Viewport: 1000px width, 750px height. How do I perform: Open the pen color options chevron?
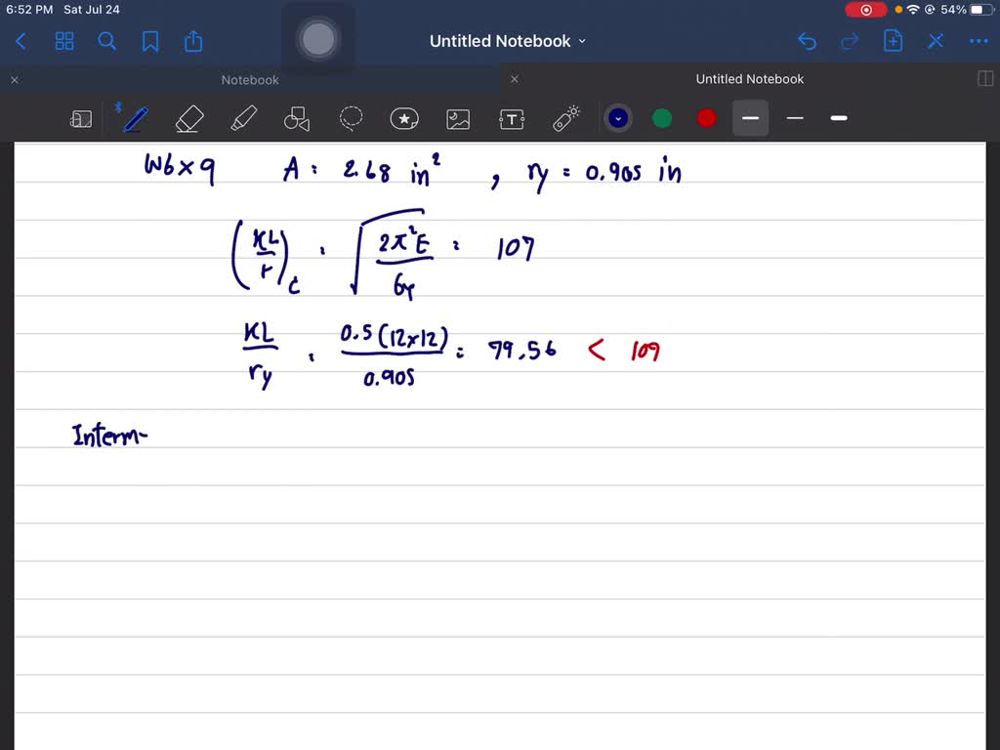coord(618,117)
